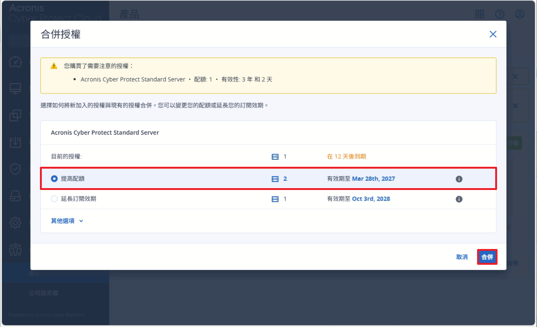Image resolution: width=537 pixels, height=327 pixels.
Task: Open the user account icon
Action: [519, 14]
